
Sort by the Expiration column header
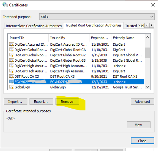point(100,38)
